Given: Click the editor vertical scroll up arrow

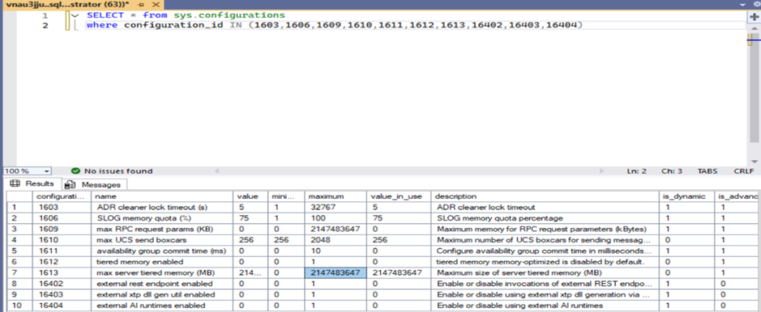Looking at the screenshot, I should pos(755,28).
